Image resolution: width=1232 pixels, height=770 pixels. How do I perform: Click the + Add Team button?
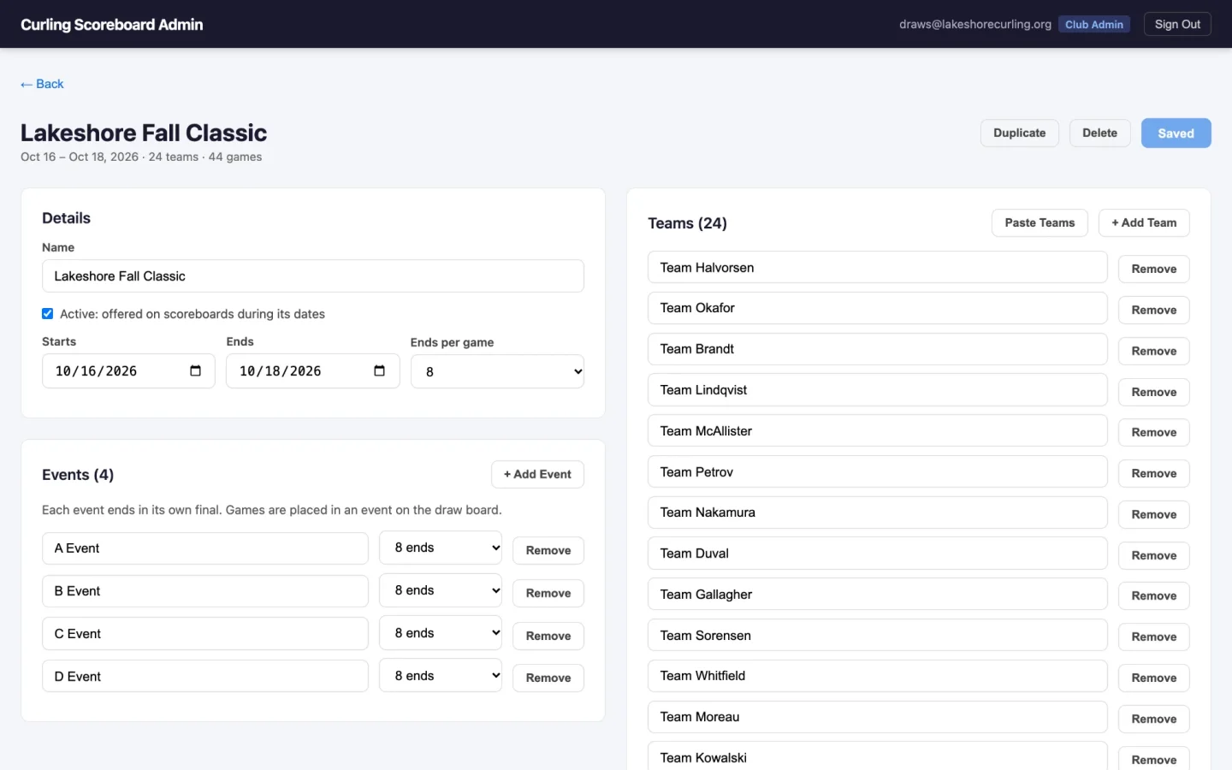tap(1144, 222)
